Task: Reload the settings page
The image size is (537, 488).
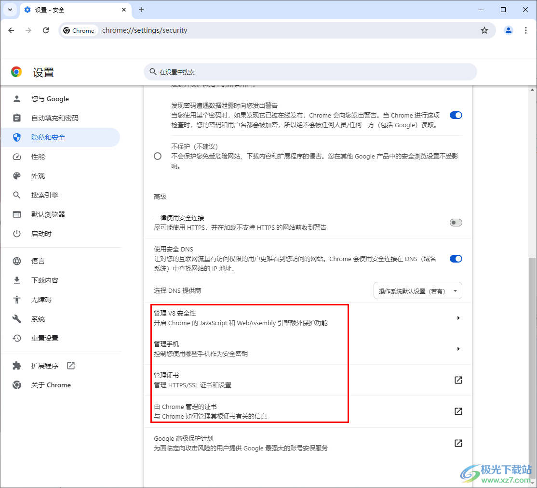Action: [x=46, y=30]
